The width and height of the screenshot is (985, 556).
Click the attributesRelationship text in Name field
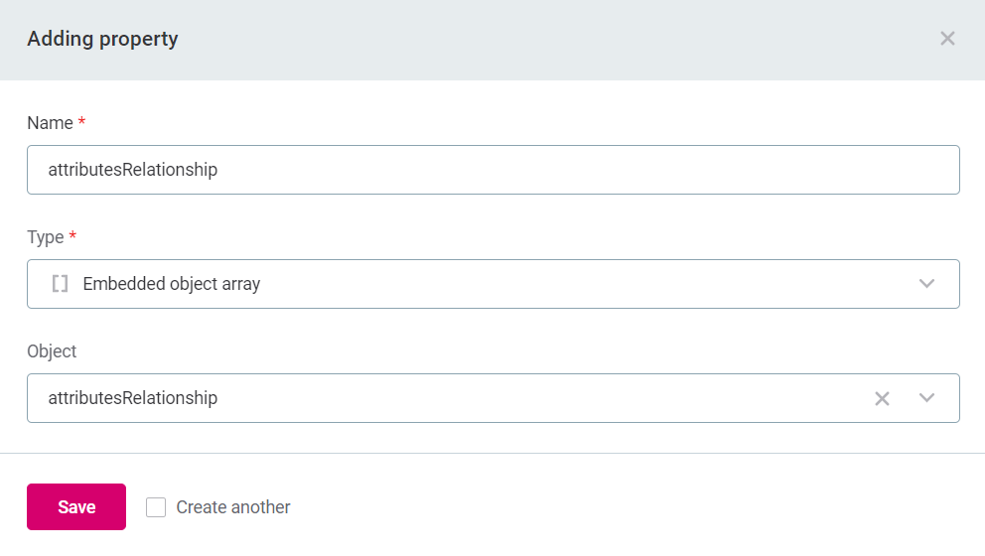tap(133, 170)
